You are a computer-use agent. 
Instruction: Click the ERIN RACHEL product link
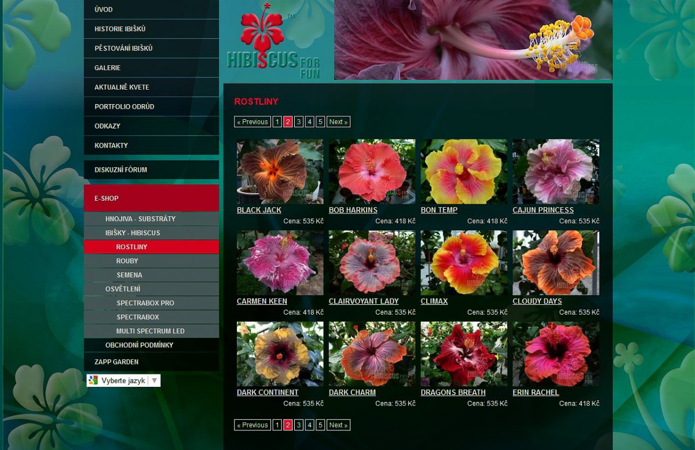pos(536,393)
